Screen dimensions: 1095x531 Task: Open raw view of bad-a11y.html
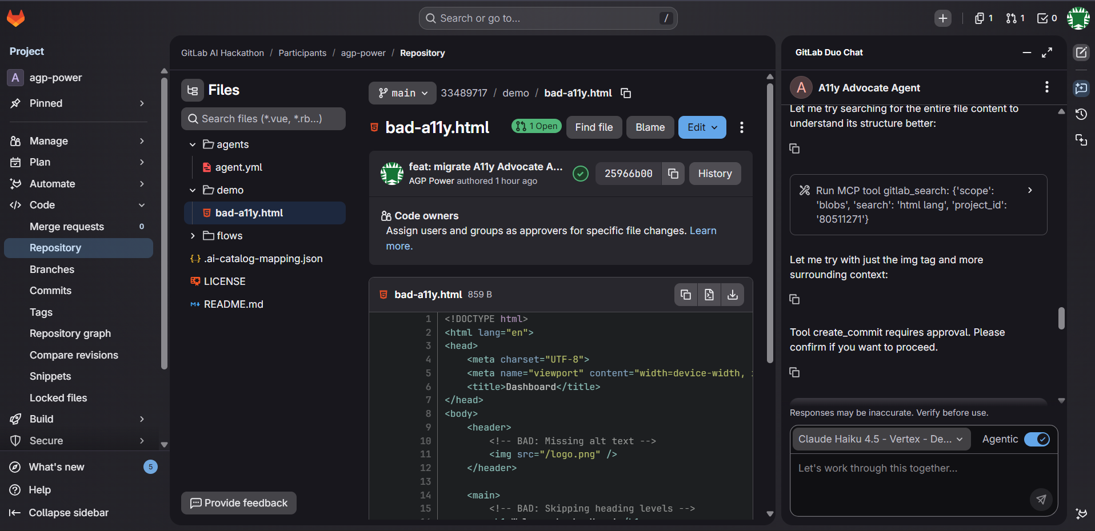click(709, 295)
